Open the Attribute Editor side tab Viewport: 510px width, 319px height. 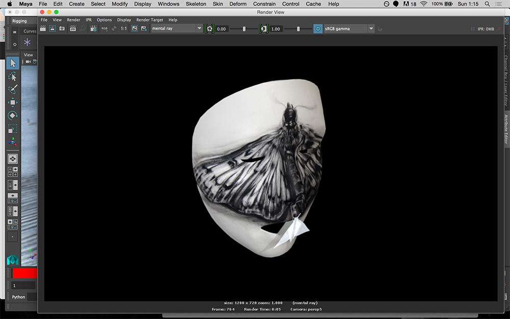pos(506,129)
